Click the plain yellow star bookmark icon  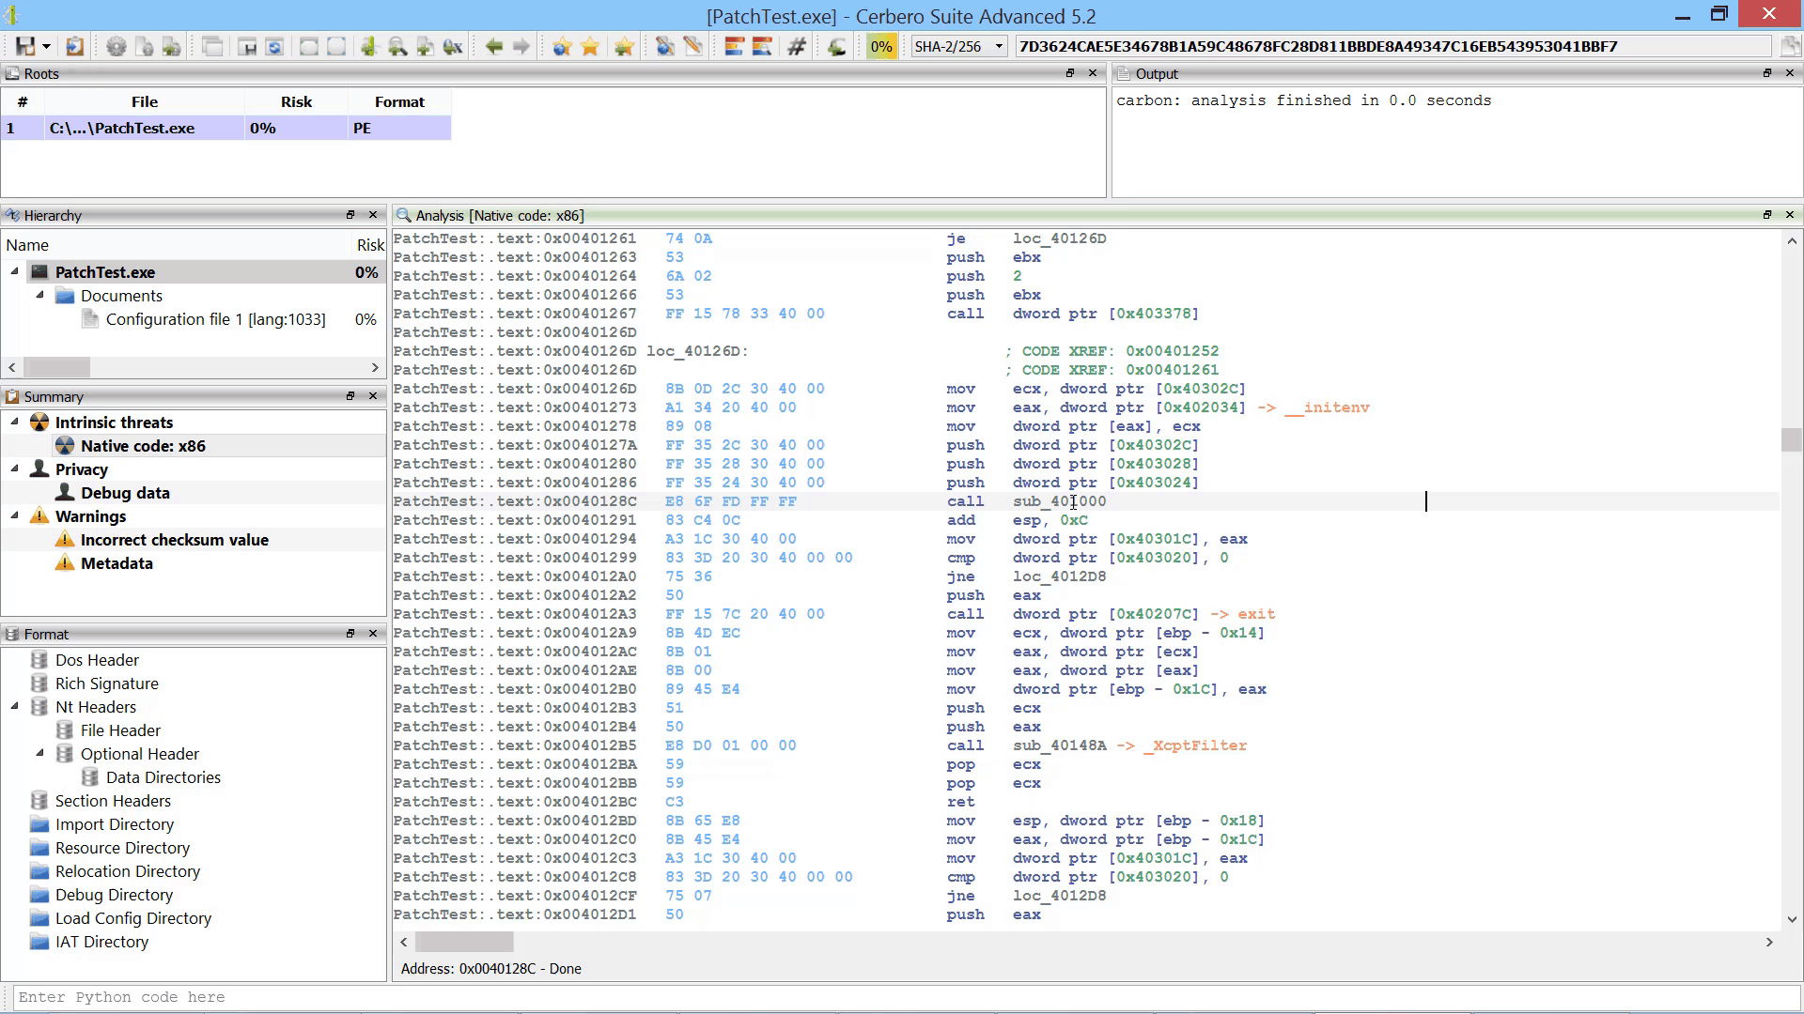coord(590,46)
